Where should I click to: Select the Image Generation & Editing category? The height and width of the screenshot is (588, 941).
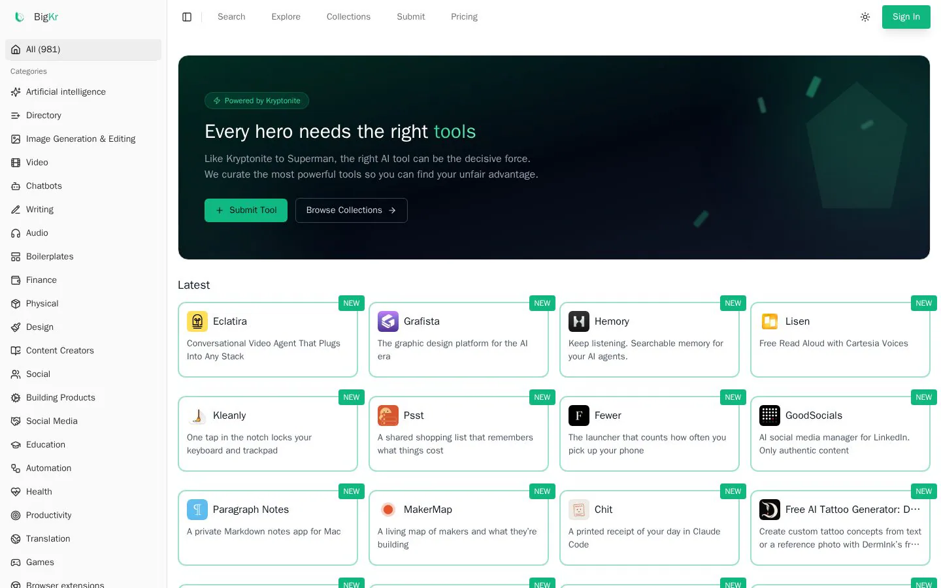(83, 139)
